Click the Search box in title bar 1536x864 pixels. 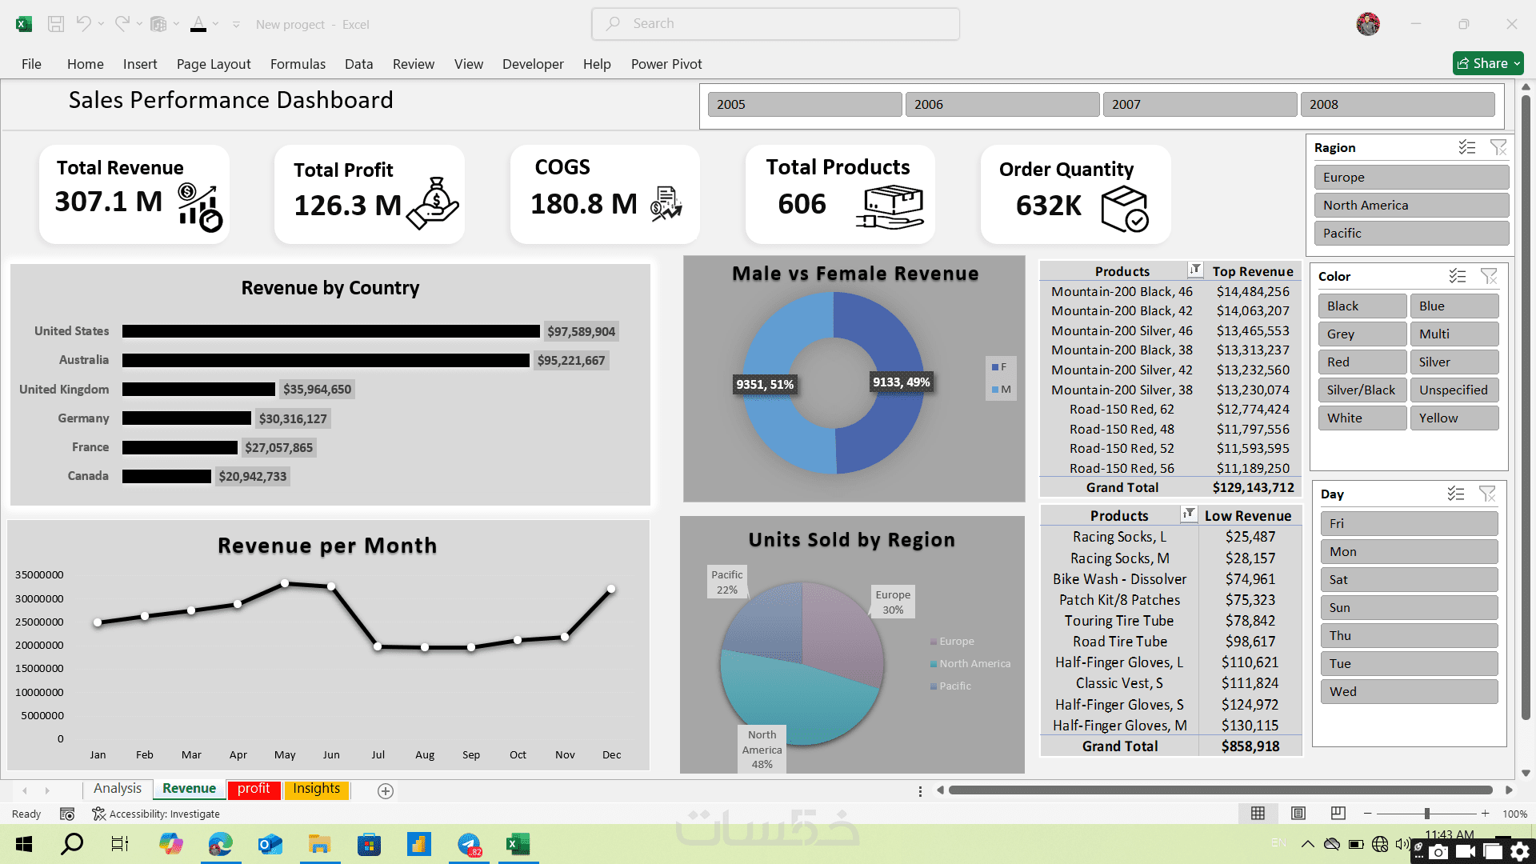775,24
